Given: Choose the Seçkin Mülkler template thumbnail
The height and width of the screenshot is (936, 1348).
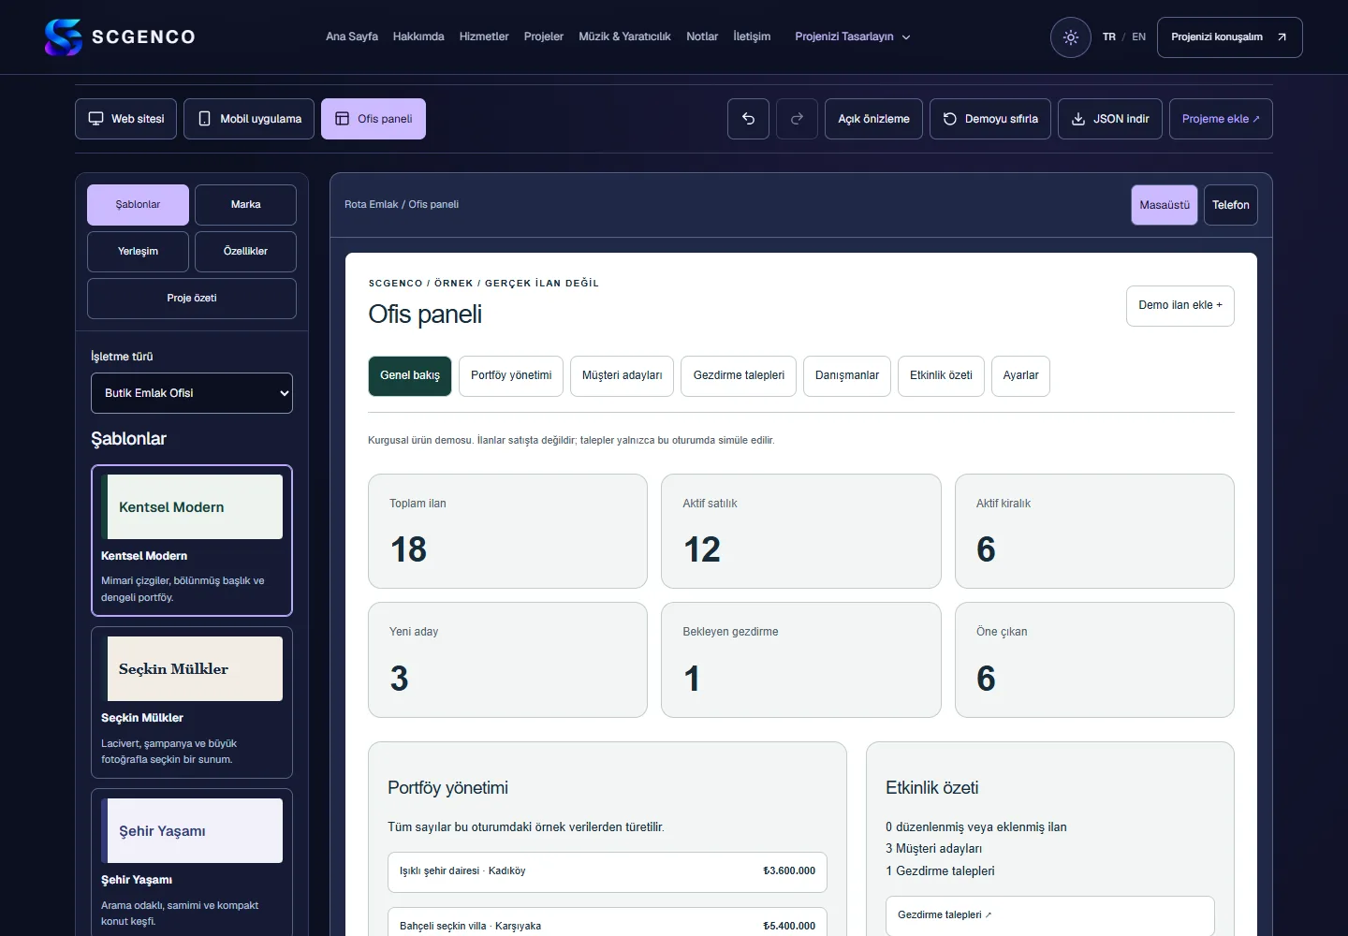Looking at the screenshot, I should (x=192, y=668).
